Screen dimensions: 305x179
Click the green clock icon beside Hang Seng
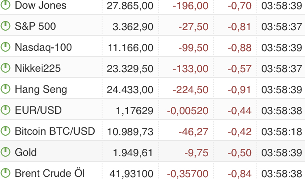5,89
